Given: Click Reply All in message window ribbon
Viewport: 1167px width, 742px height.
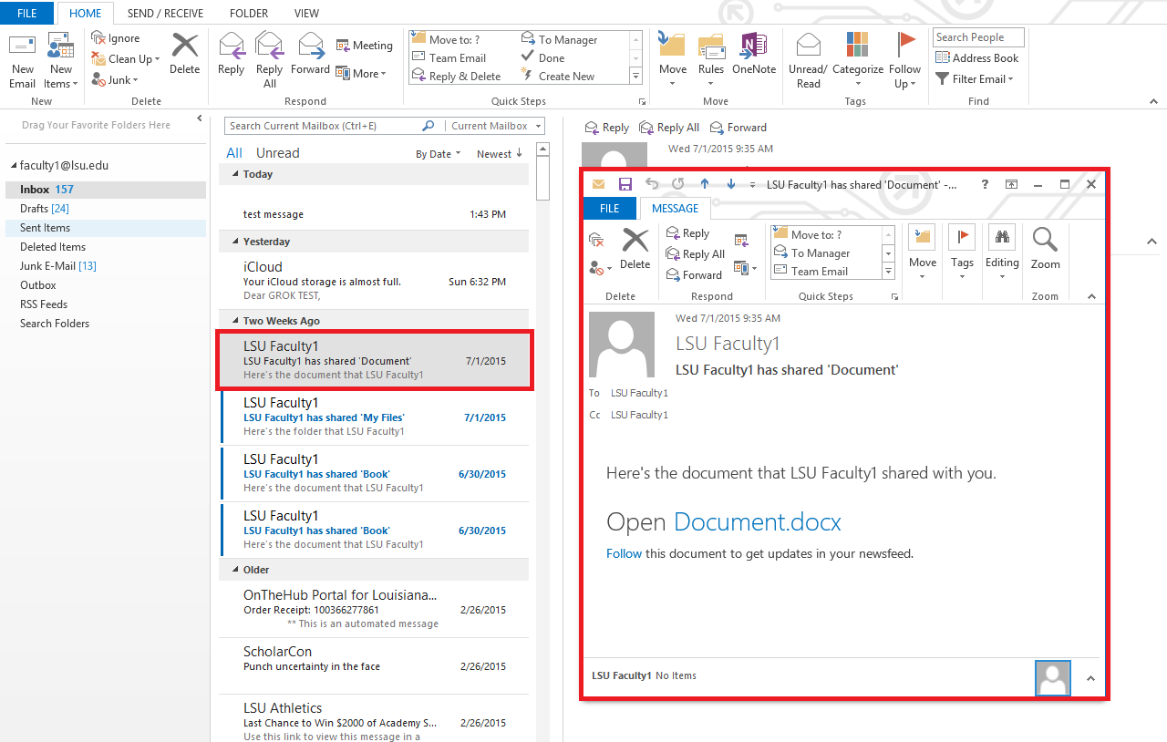Looking at the screenshot, I should 696,254.
